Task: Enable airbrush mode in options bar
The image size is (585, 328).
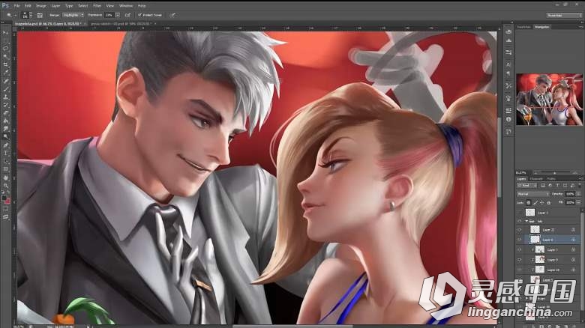Action: click(128, 15)
